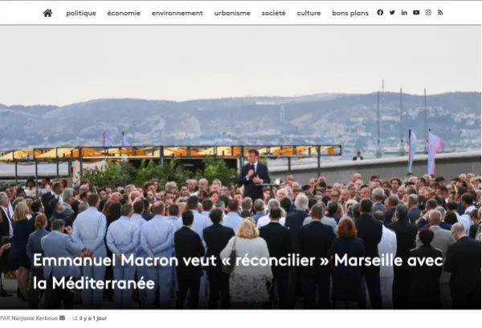Click the speaker standing in the photo
482x328 pixels.
point(254,175)
